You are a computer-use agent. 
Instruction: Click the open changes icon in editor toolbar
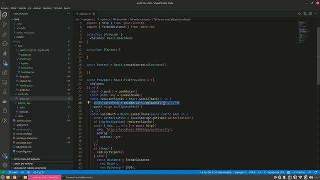click(305, 13)
